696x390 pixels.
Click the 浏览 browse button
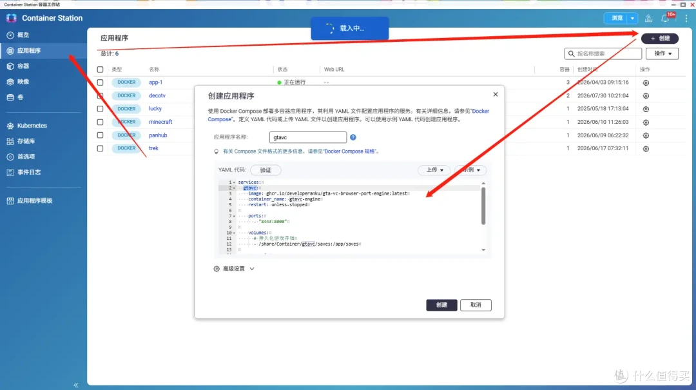coord(617,18)
